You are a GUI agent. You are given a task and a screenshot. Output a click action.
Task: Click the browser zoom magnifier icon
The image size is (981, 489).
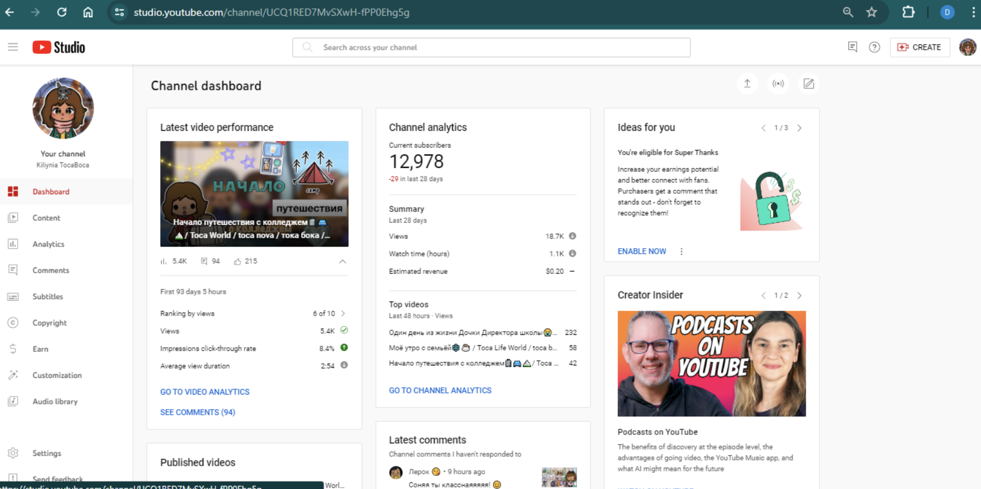(848, 12)
